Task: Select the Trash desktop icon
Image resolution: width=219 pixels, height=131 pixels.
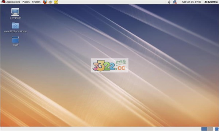Action: (15, 41)
